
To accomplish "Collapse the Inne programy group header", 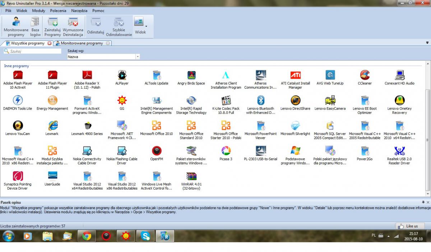I will 17,66.
